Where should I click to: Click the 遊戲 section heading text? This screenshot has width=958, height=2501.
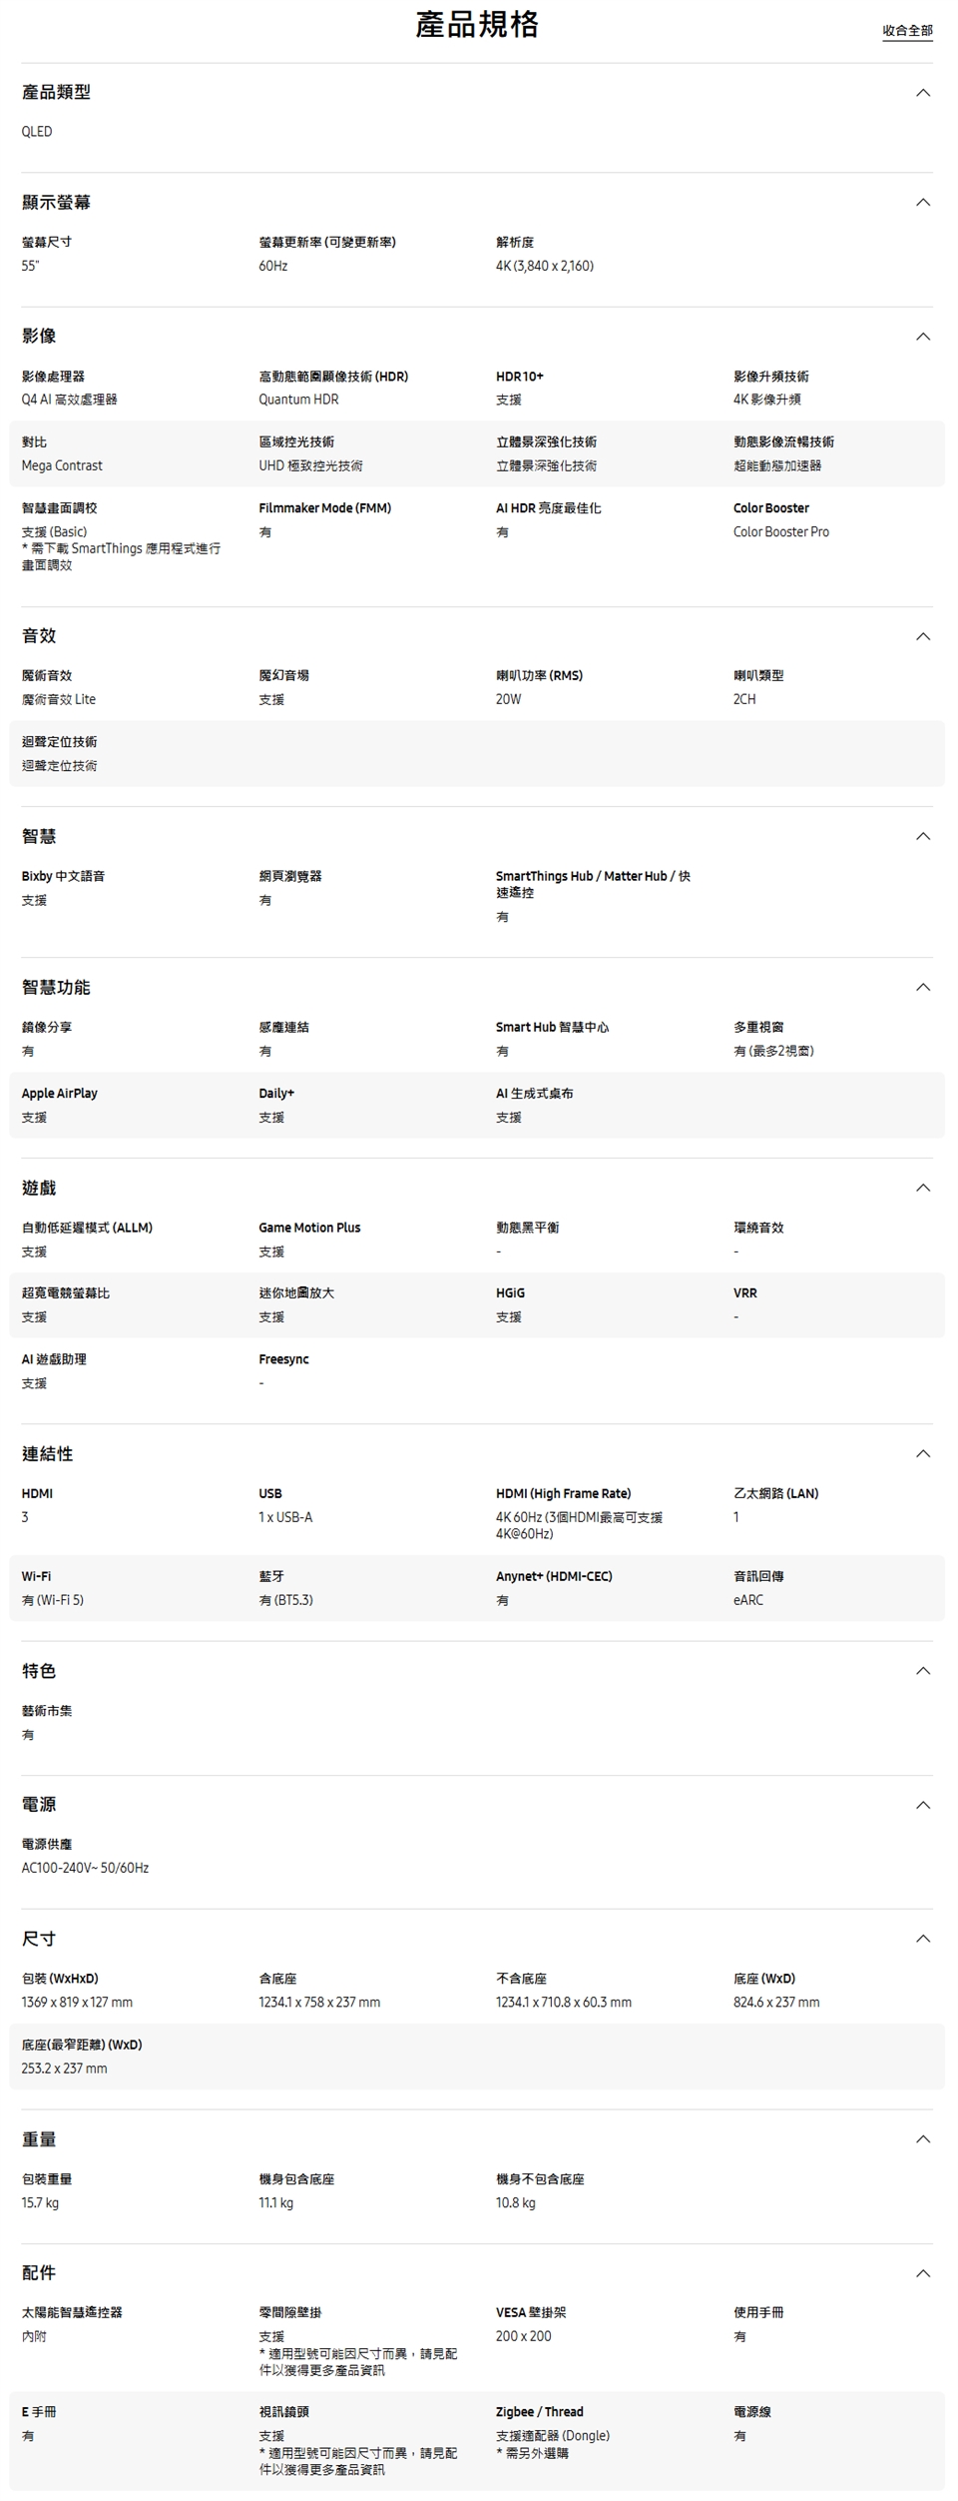pyautogui.click(x=39, y=1188)
